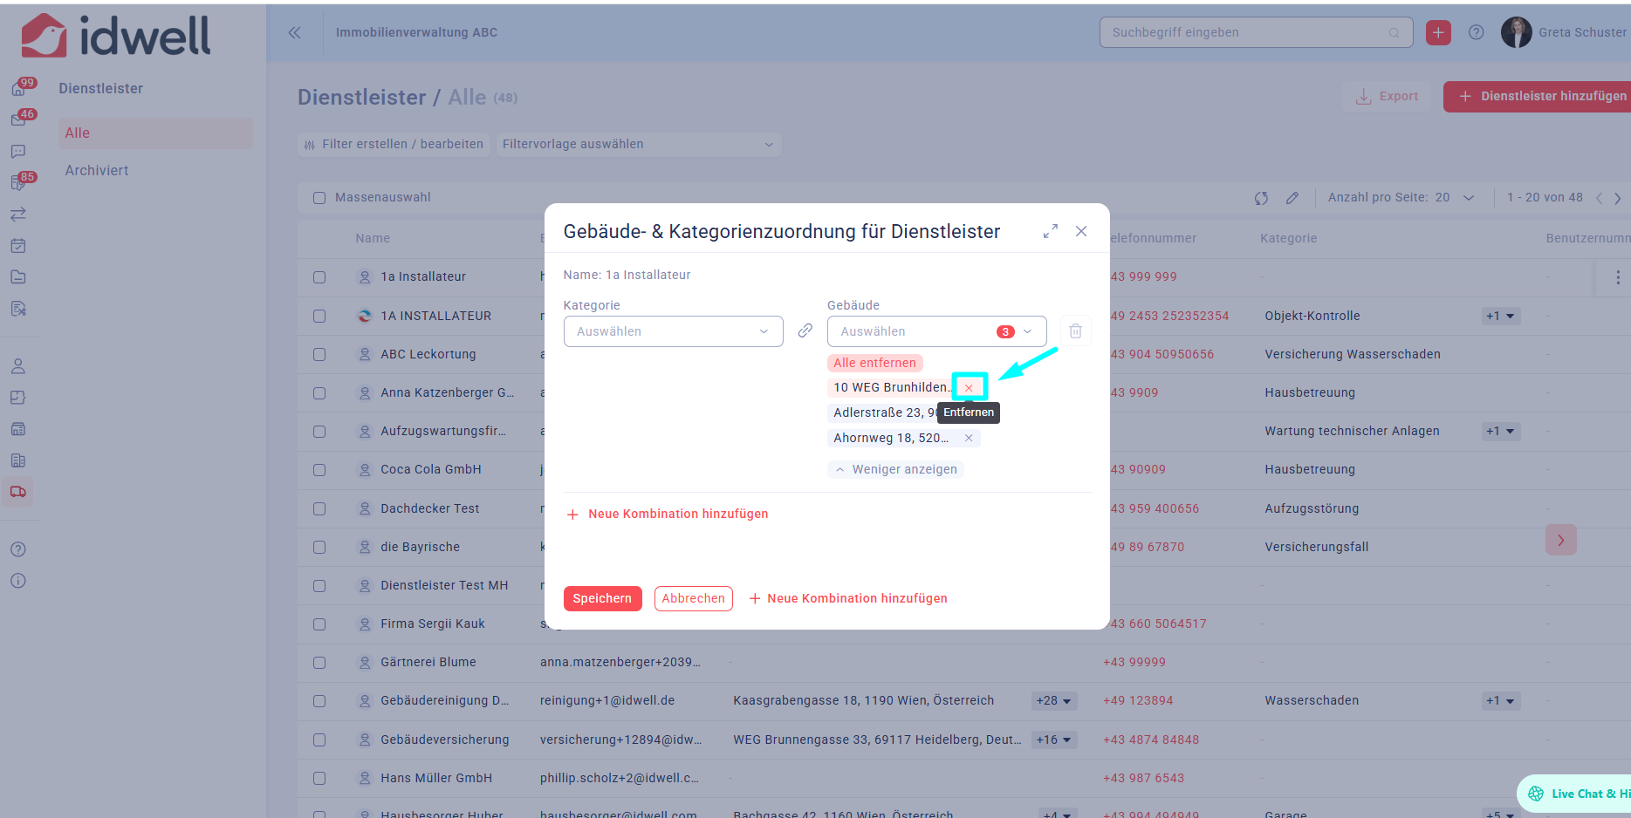Image resolution: width=1631 pixels, height=818 pixels.
Task: Click the Speichern button
Action: tap(602, 598)
